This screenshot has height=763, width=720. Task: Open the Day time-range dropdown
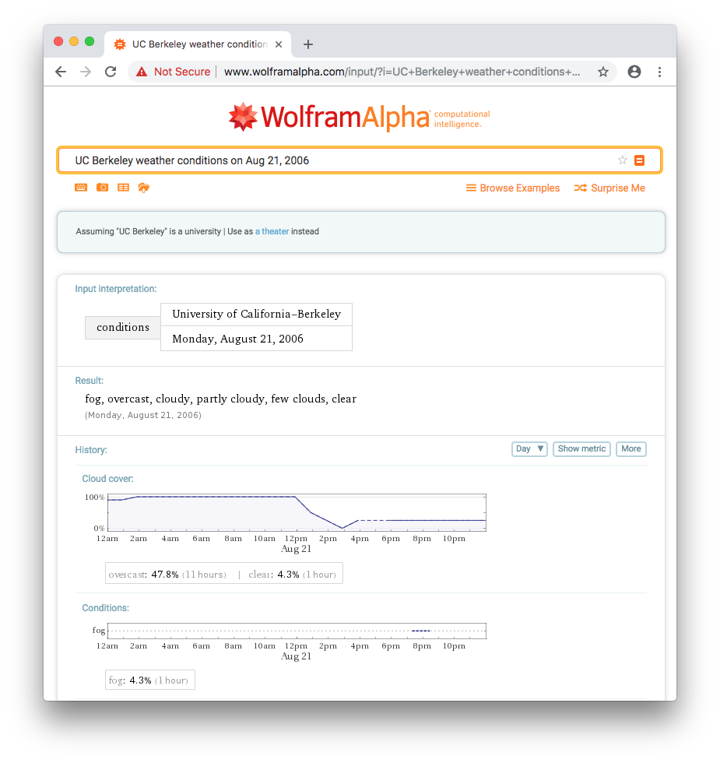[x=529, y=448]
